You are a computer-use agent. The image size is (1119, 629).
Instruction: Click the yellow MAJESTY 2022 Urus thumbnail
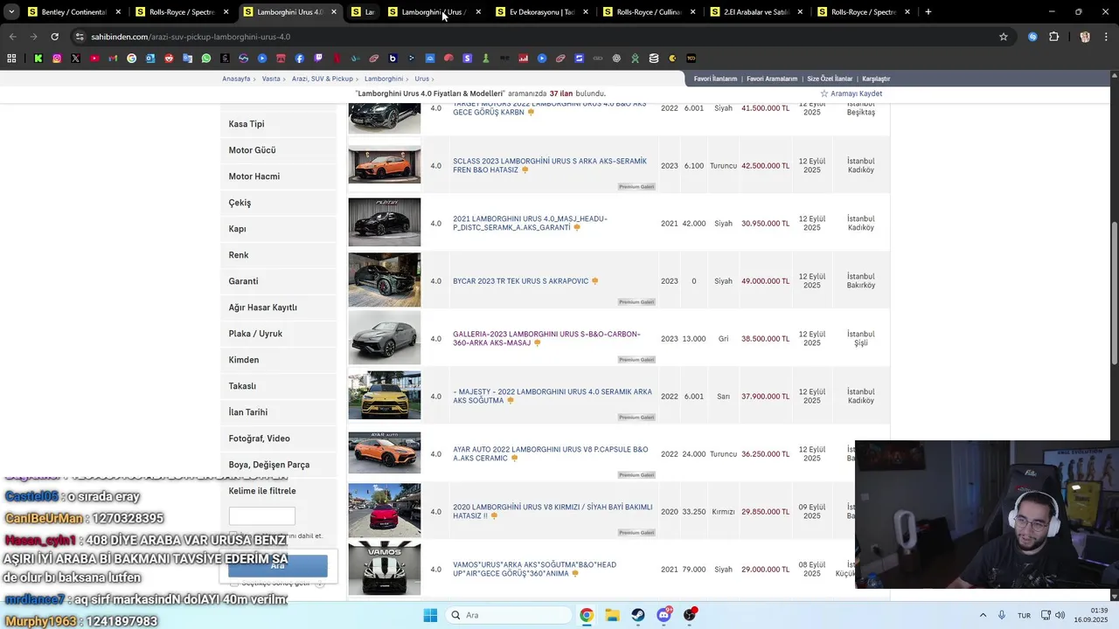click(x=385, y=396)
